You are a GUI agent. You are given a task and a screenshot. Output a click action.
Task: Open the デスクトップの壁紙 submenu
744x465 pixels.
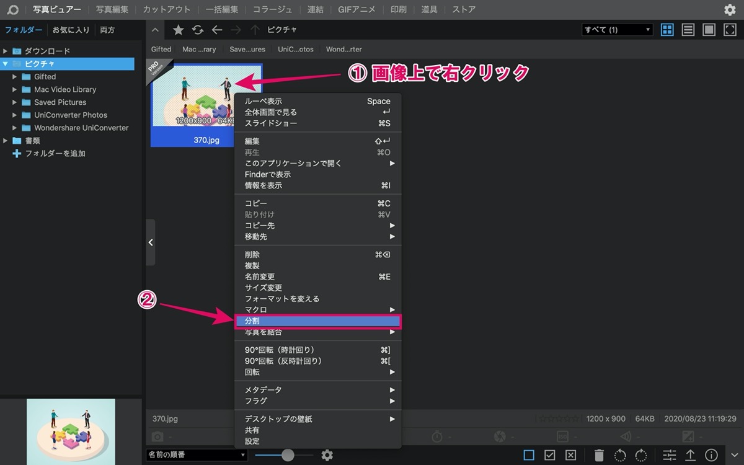click(x=318, y=419)
